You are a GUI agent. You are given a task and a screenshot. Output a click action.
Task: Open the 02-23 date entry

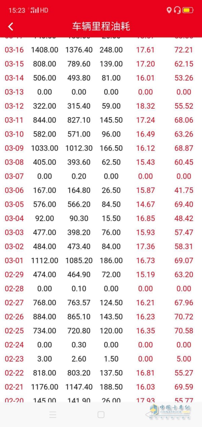tap(14, 359)
